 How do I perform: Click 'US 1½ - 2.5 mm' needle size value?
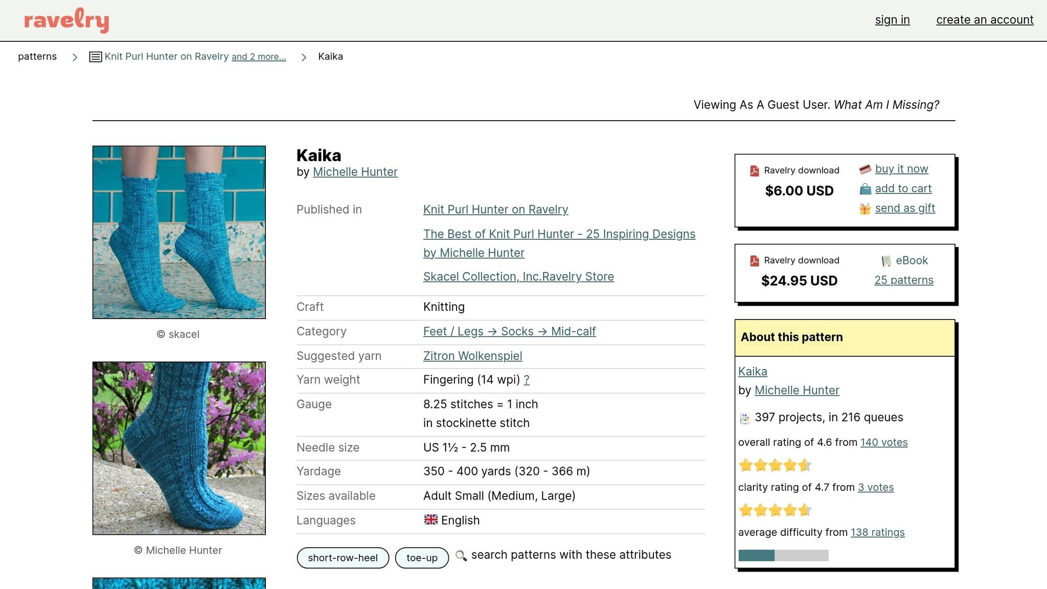pyautogui.click(x=466, y=448)
